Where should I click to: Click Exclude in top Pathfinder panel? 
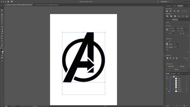pos(178,11)
